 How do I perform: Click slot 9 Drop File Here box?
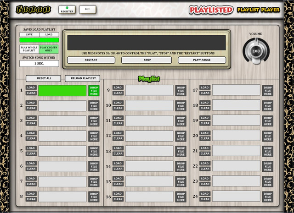(181, 91)
